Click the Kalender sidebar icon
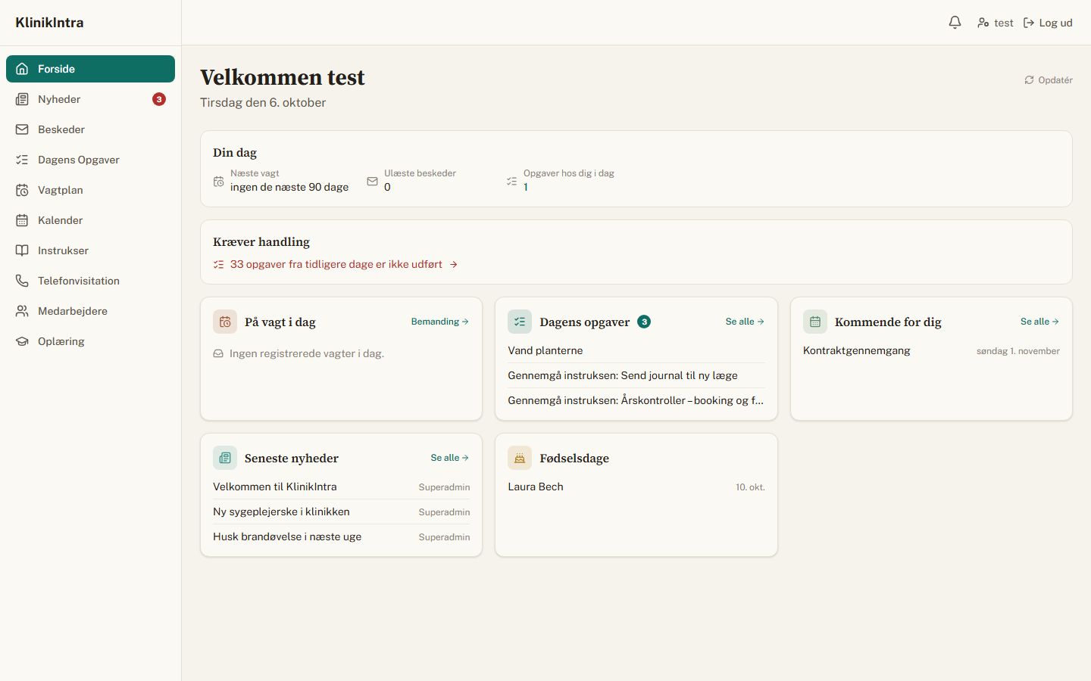 pyautogui.click(x=22, y=220)
